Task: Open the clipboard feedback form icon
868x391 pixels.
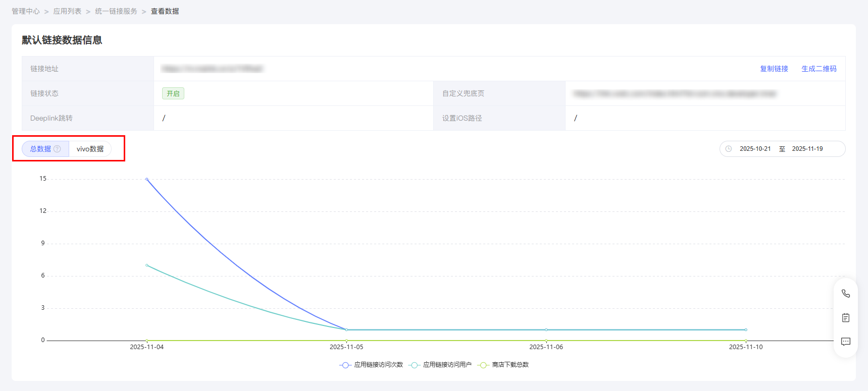Action: 846,317
